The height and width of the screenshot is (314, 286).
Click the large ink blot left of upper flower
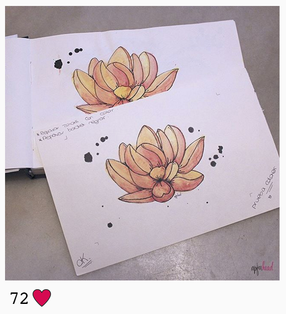click(58, 64)
